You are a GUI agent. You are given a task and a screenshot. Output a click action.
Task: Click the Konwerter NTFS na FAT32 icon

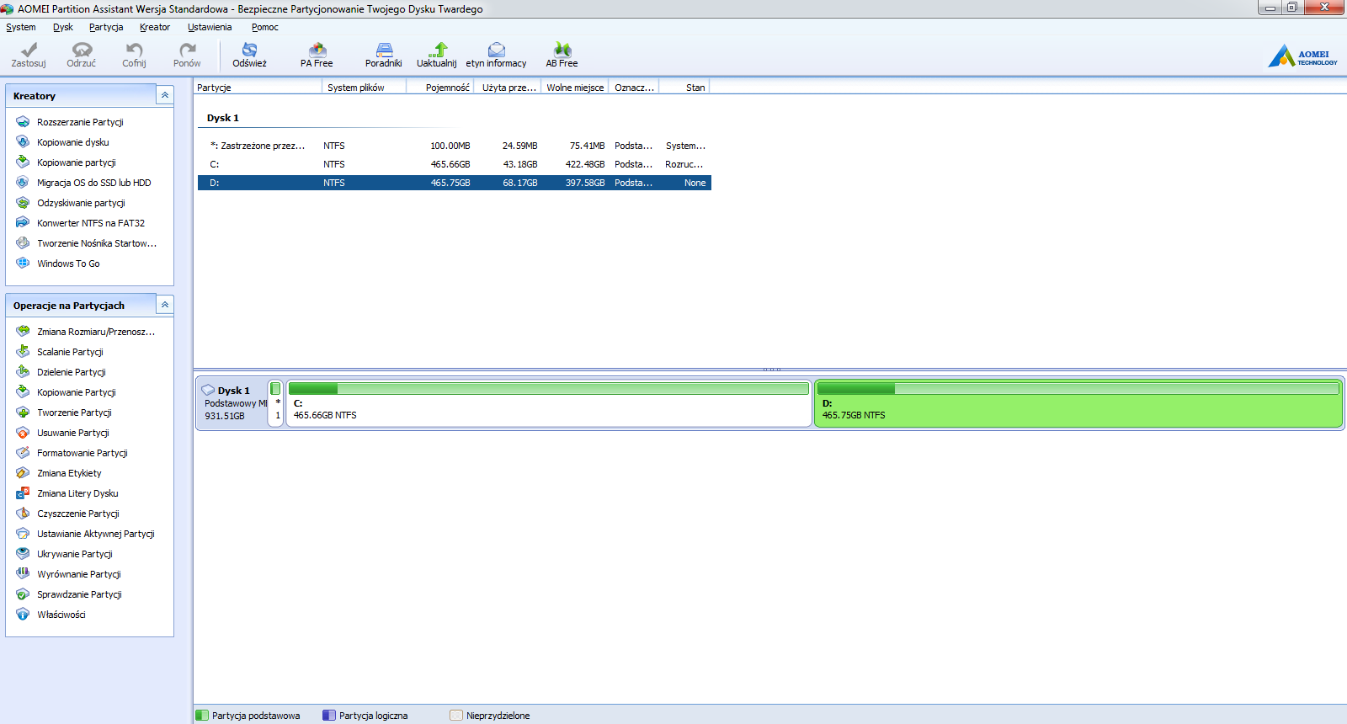(23, 223)
